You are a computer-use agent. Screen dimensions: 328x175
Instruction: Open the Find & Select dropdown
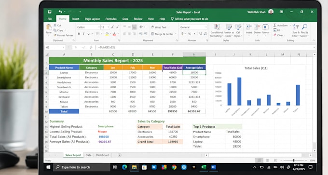click(x=304, y=30)
